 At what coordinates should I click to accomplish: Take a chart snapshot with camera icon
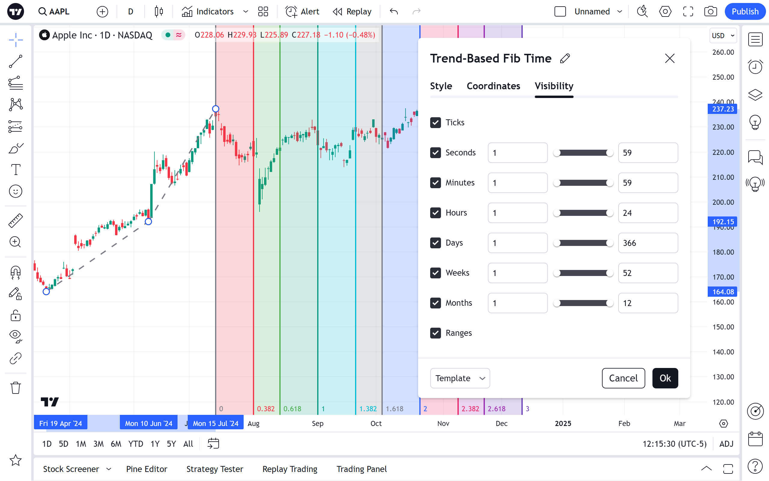click(x=710, y=12)
